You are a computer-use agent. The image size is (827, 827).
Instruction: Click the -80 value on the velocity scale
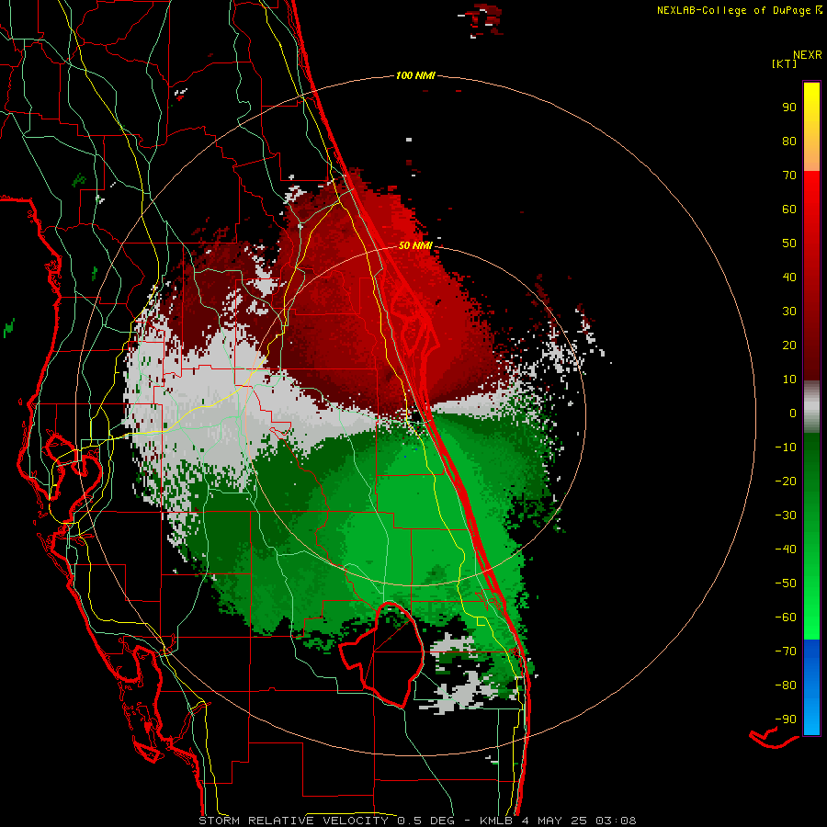(786, 685)
